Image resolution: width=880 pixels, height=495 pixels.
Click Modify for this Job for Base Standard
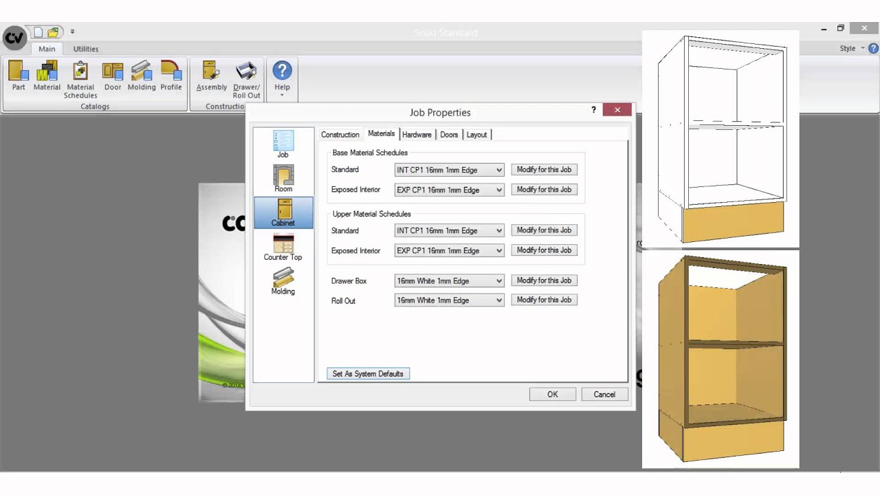tap(544, 170)
